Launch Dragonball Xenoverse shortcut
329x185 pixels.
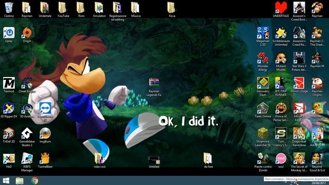[299, 134]
